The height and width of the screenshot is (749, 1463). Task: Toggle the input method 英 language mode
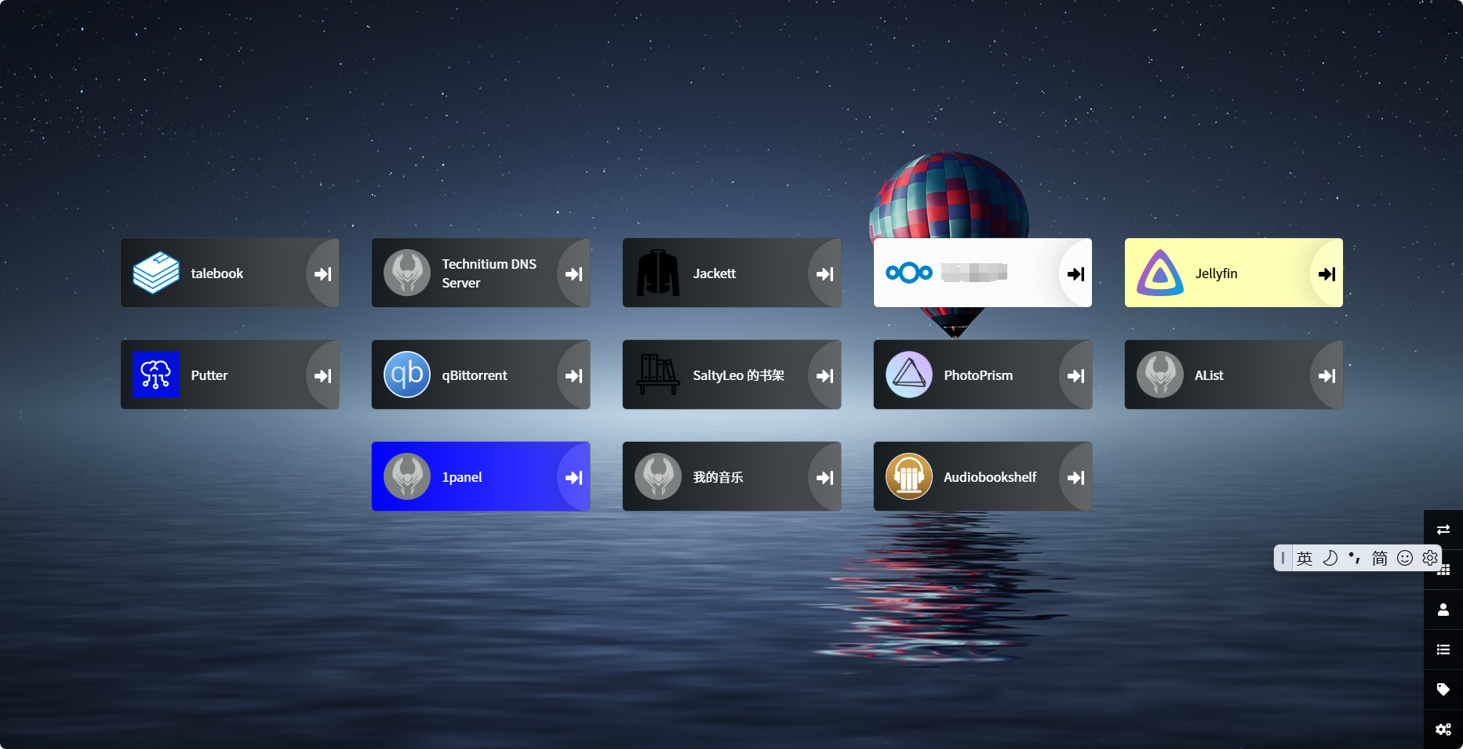(x=1305, y=558)
